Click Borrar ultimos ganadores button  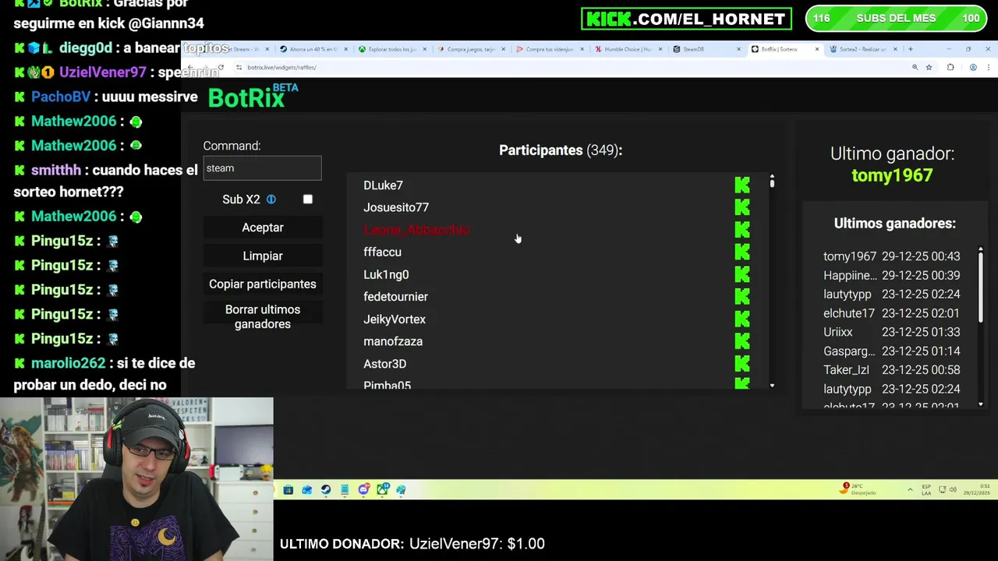coord(263,317)
